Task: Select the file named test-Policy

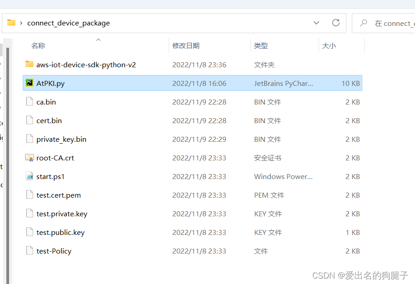Action: tap(54, 251)
